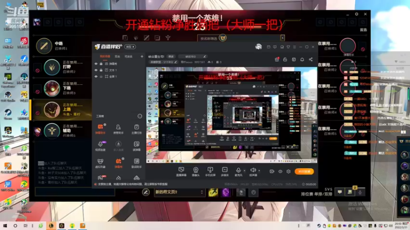Filter champions by support role icon

tap(168, 38)
